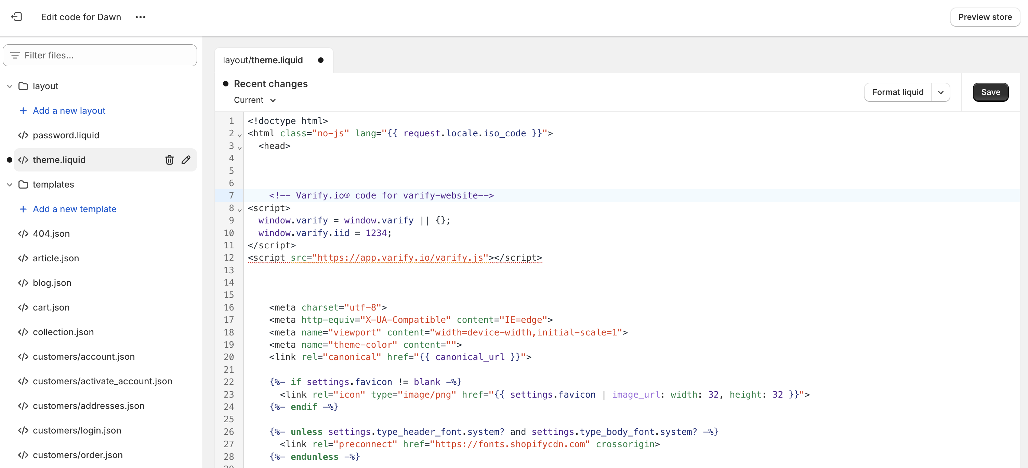This screenshot has height=468, width=1028.
Task: Open collection.json template file
Action: (63, 332)
